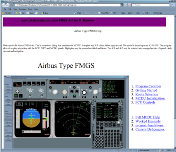Click the page vertical scrollbar

click(x=175, y=82)
